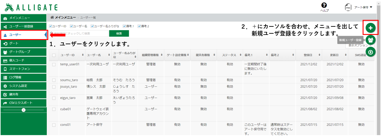Sort by 鍵共有権限 column

pos(204,55)
